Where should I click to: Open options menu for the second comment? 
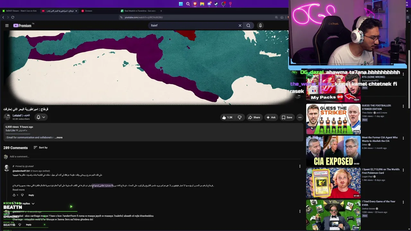pos(300,211)
